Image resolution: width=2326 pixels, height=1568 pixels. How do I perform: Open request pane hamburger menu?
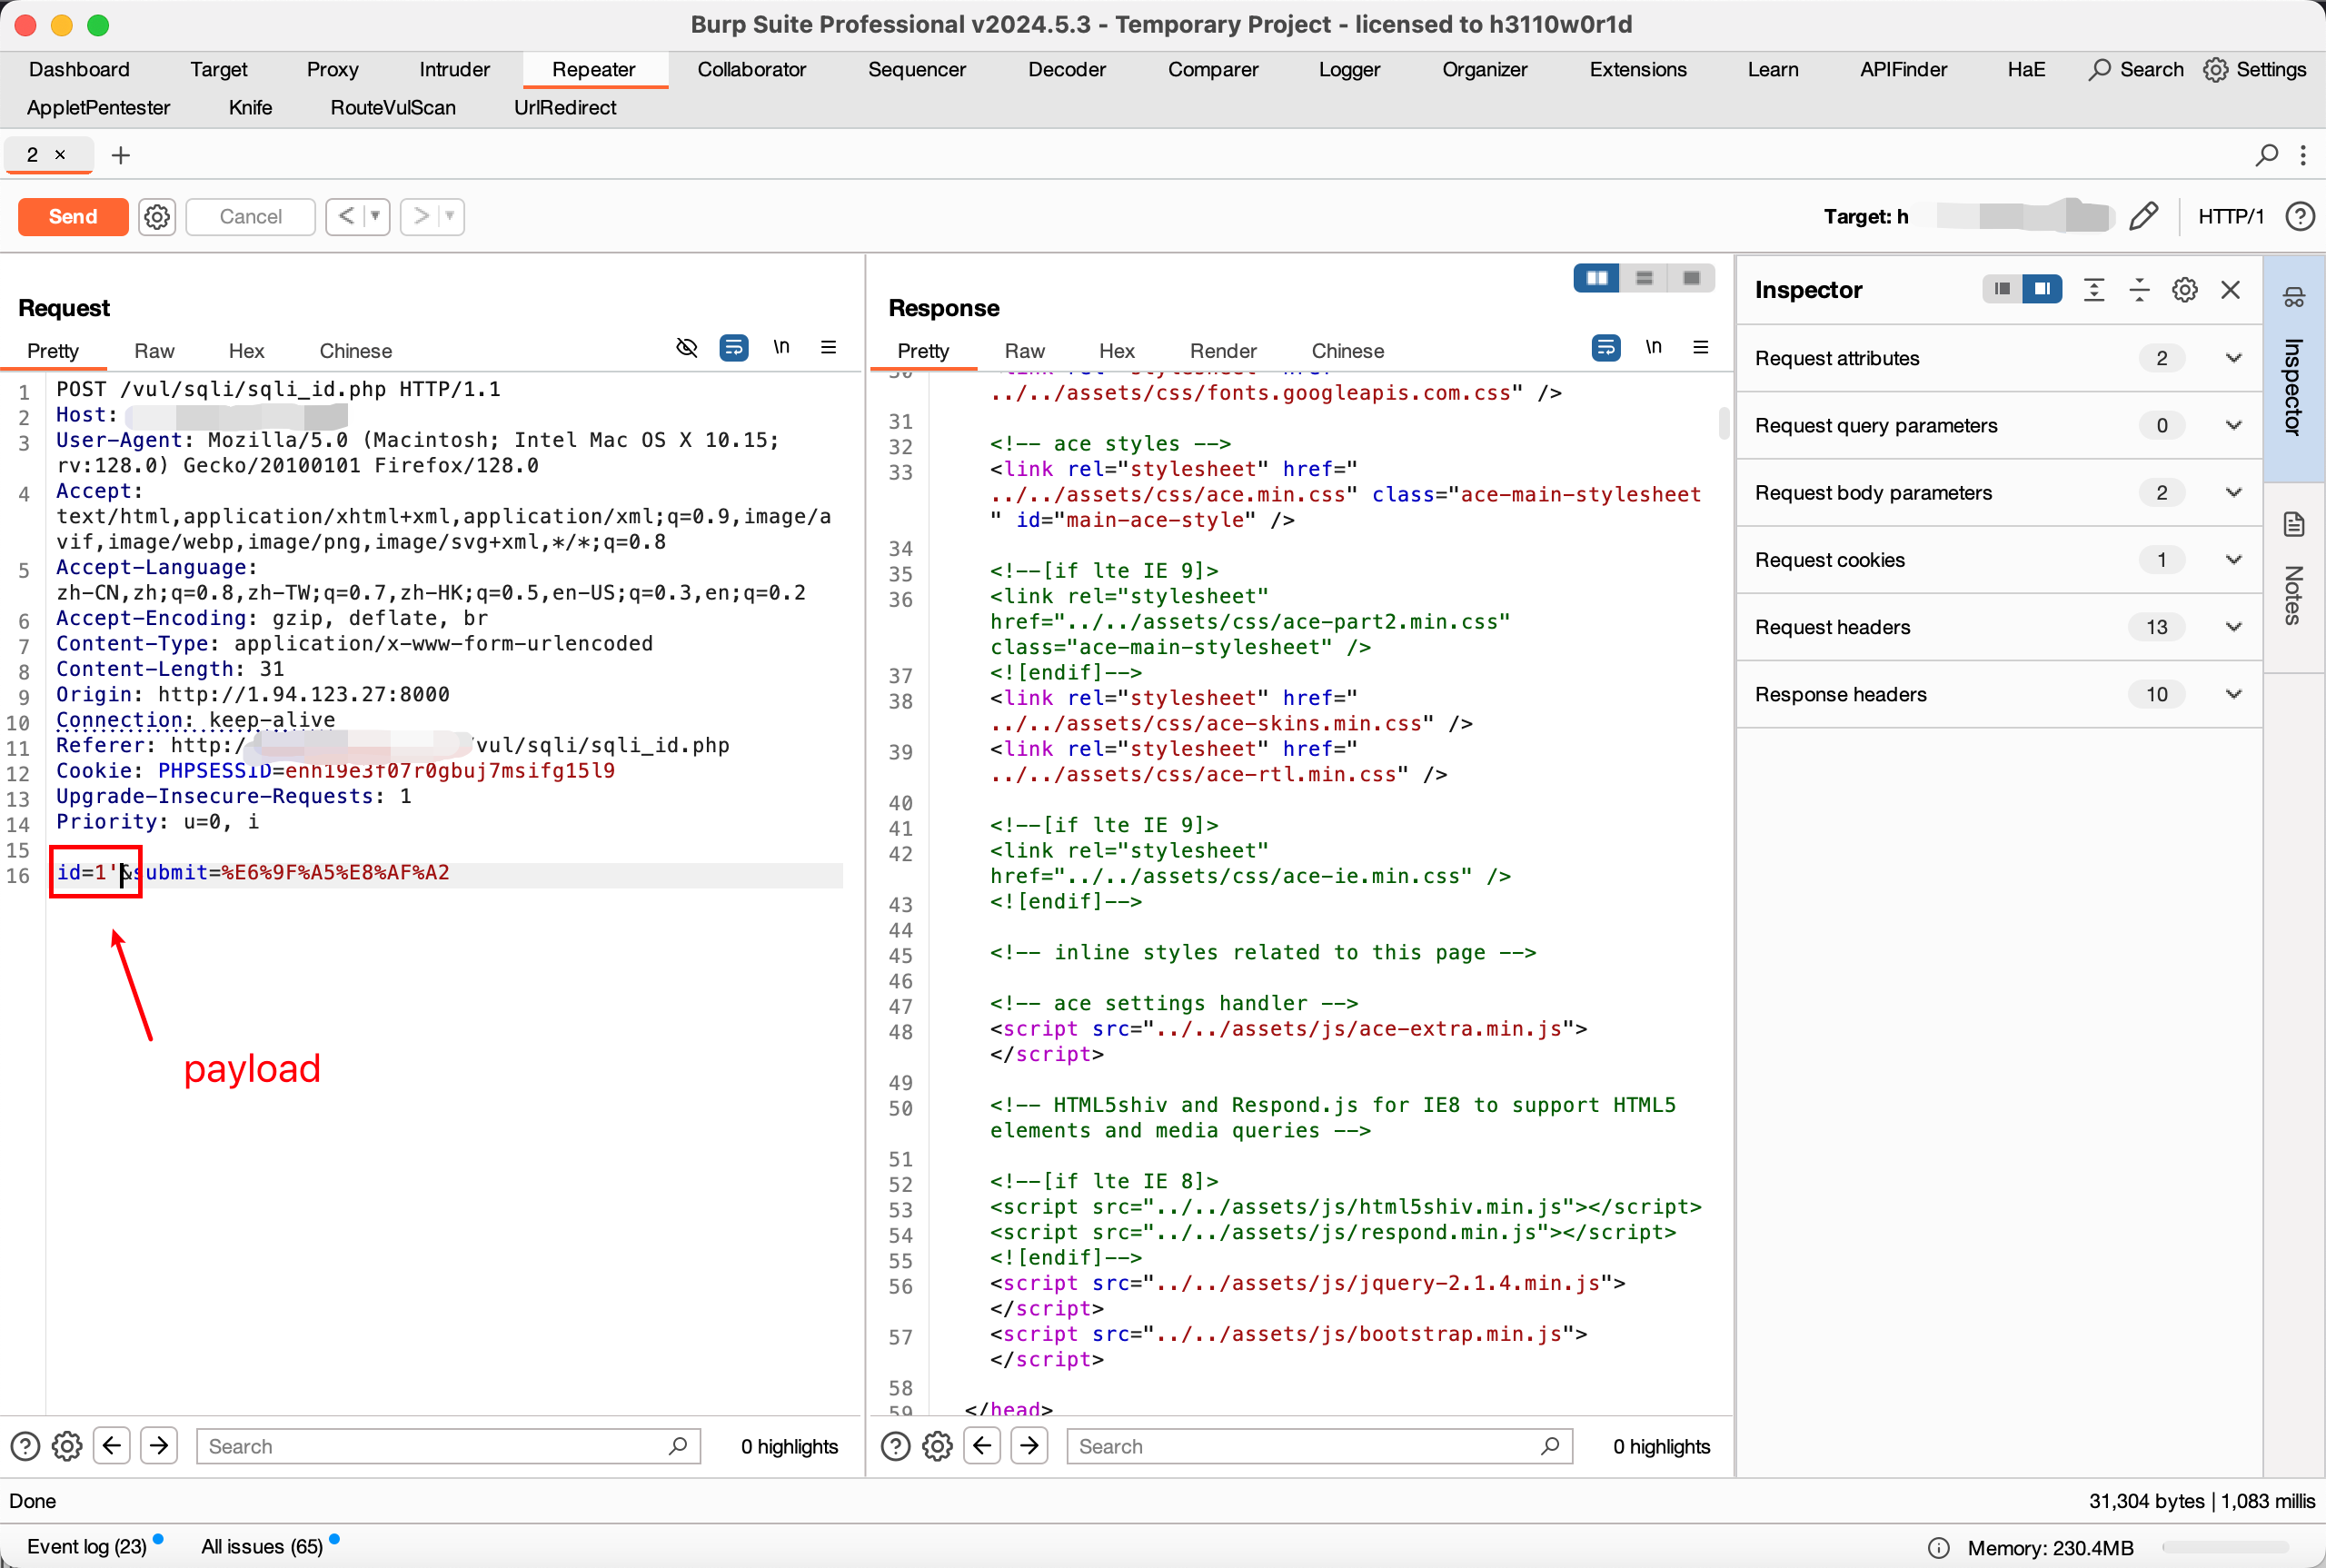[828, 347]
